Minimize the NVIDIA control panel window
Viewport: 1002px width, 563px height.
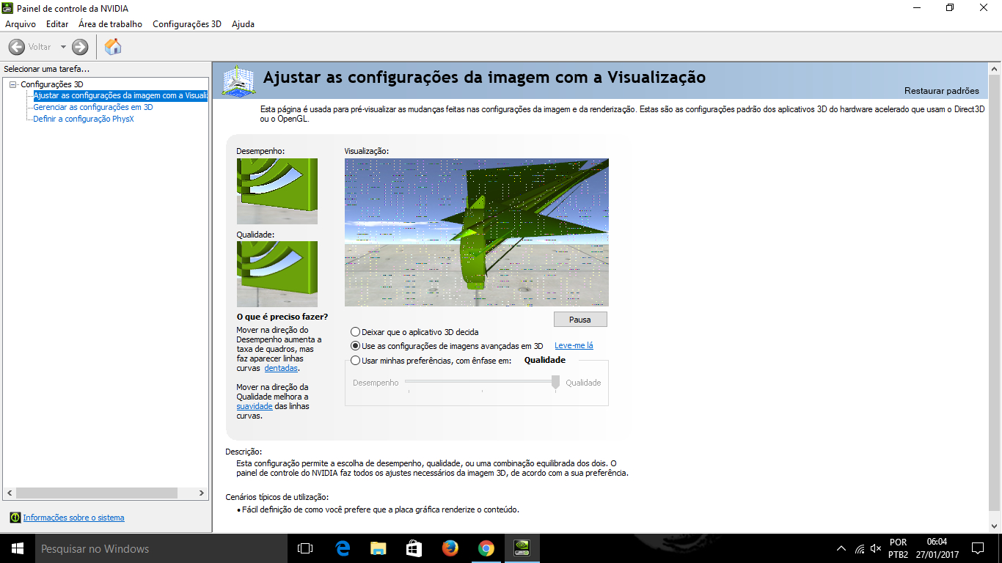916,8
